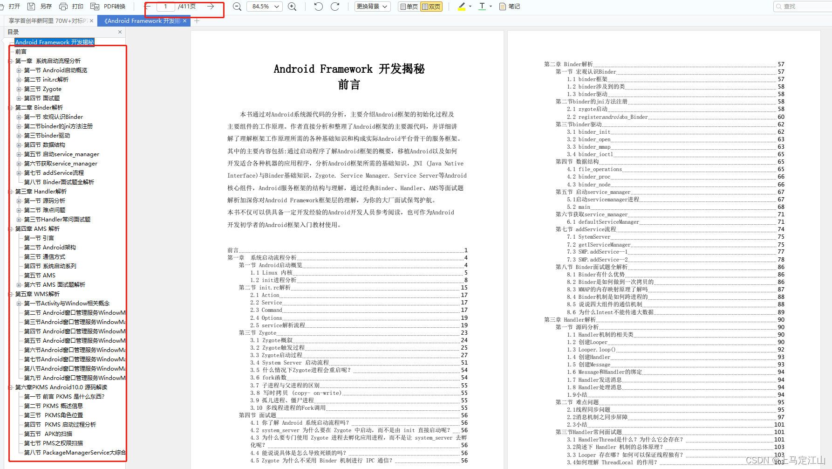Select Android Framework 开发揭秘 root outline item

point(55,42)
